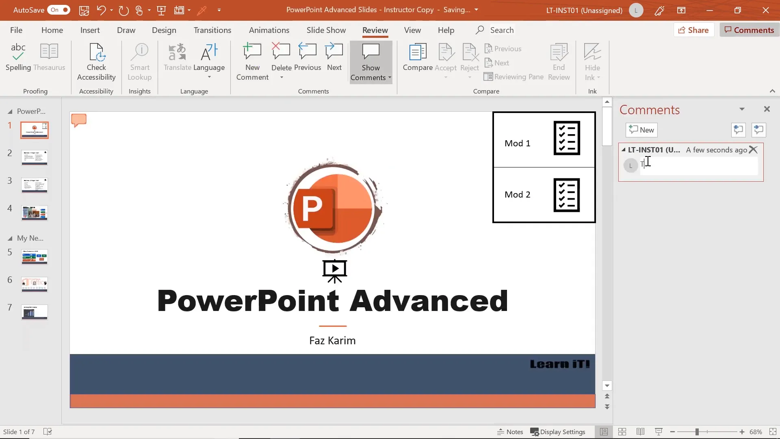Switch to Reading View
The height and width of the screenshot is (439, 780).
point(640,432)
